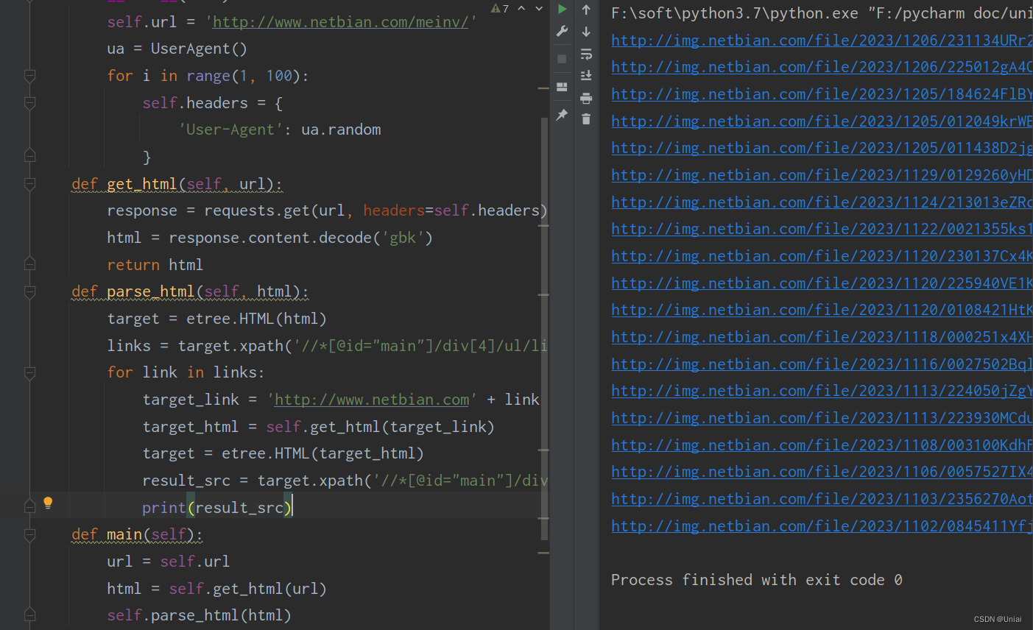
Task: Click the 'result_src = target.xpath' line
Action: (345, 481)
